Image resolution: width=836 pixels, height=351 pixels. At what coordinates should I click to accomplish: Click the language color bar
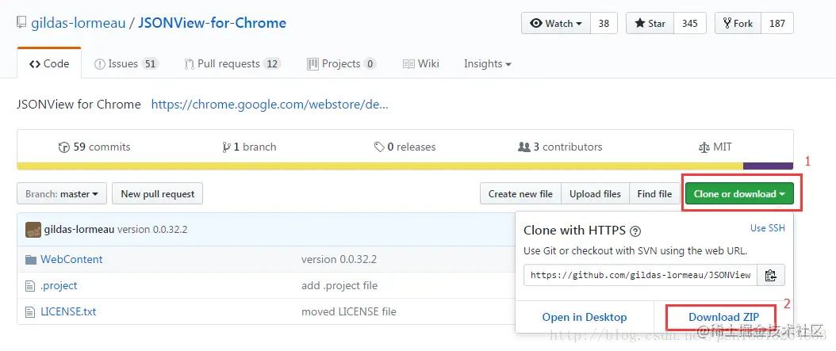click(381, 166)
